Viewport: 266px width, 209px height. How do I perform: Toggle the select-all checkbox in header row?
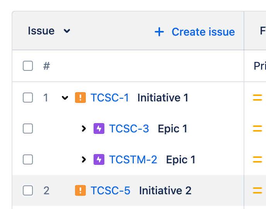coord(28,66)
